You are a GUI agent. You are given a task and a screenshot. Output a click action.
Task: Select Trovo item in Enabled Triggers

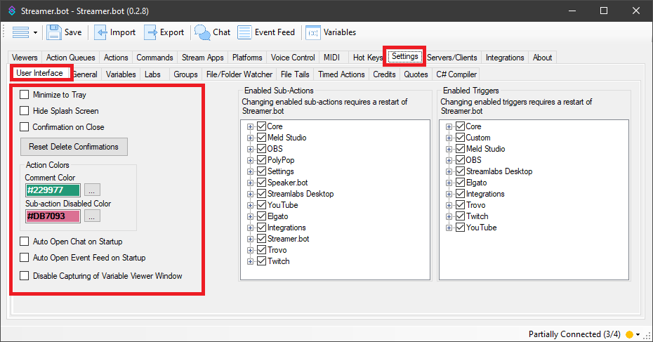pyautogui.click(x=475, y=205)
